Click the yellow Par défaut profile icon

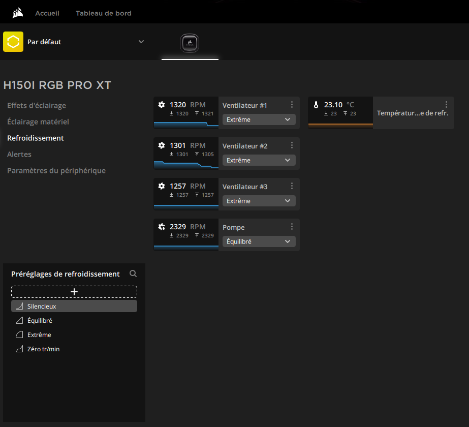[13, 42]
